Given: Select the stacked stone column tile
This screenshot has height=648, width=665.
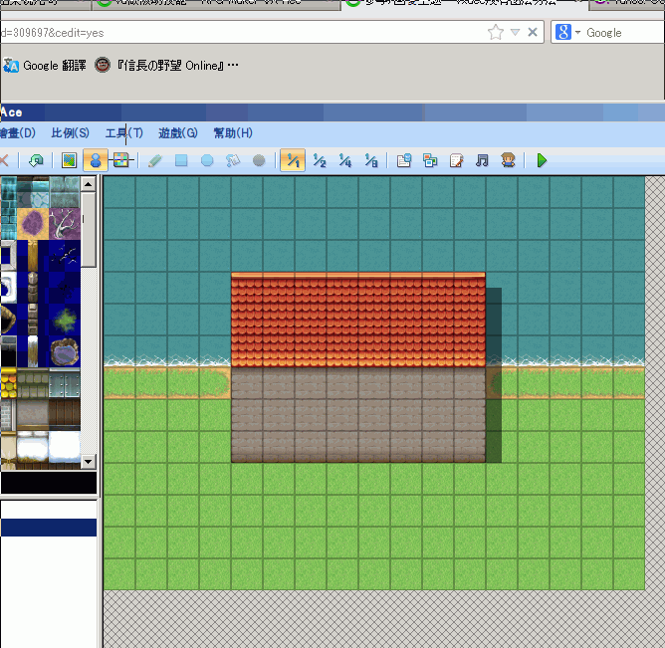Looking at the screenshot, I should tap(33, 288).
